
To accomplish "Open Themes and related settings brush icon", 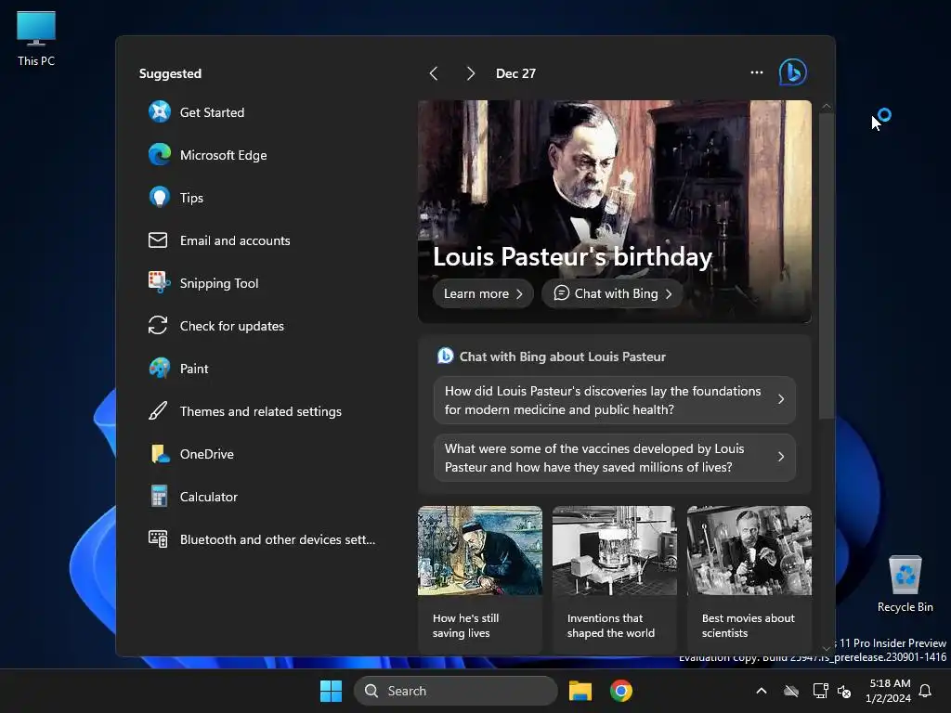I will pyautogui.click(x=158, y=411).
